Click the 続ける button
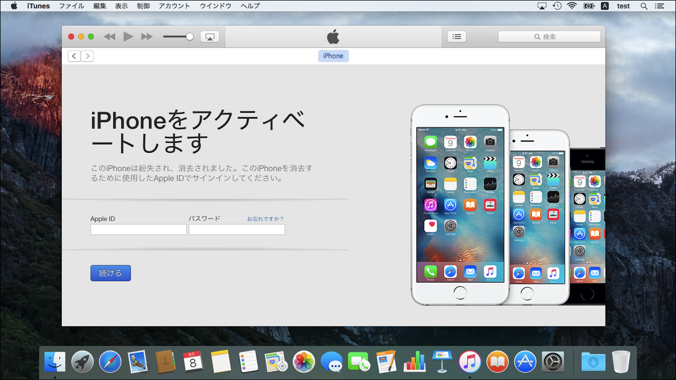 click(111, 273)
